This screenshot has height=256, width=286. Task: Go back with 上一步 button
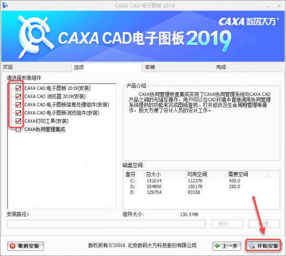click(x=227, y=246)
